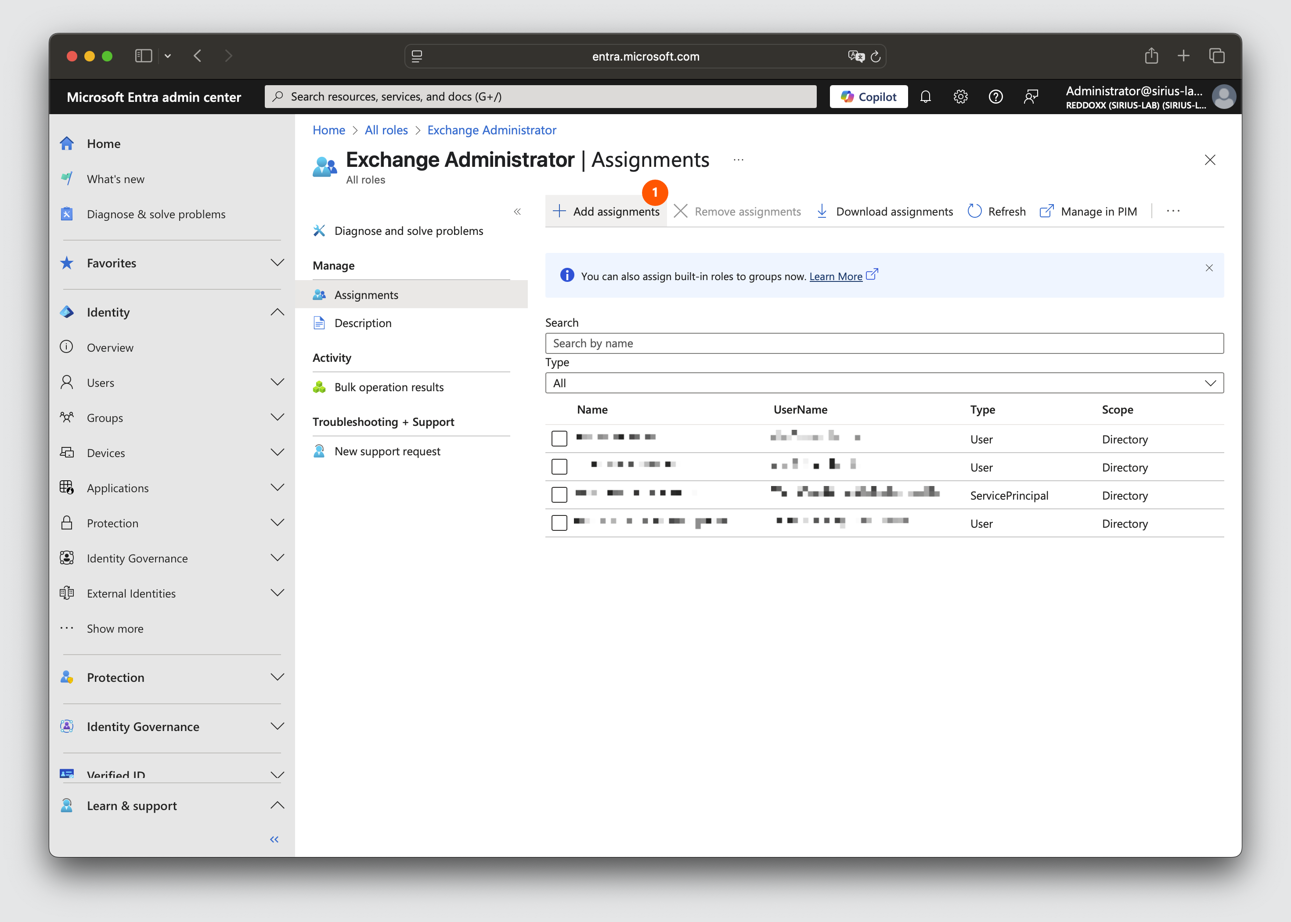Tick the ServicePrincipal row checkbox
The height and width of the screenshot is (922, 1291).
pyautogui.click(x=559, y=495)
